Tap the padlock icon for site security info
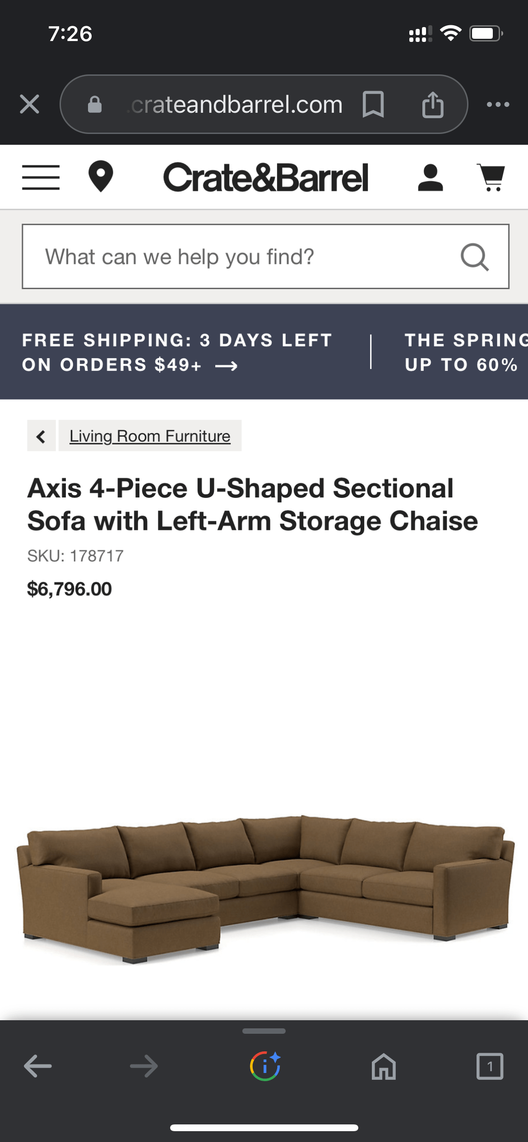 96,104
